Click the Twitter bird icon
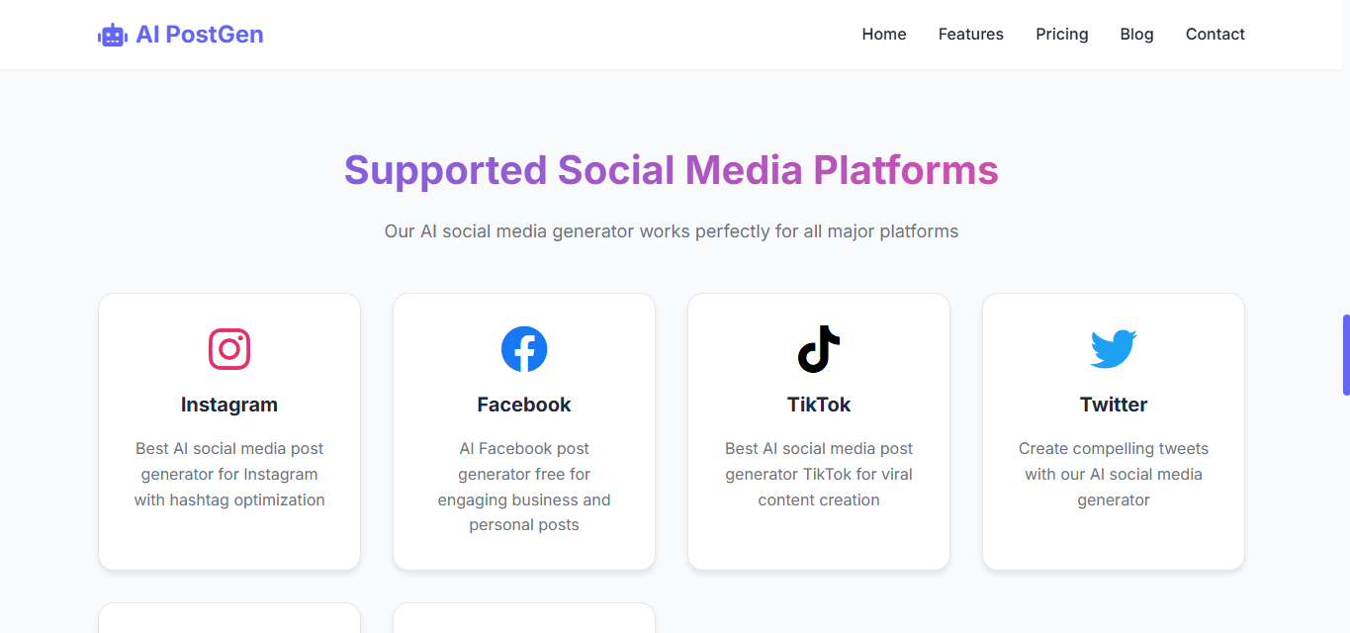1350x633 pixels. 1114,349
